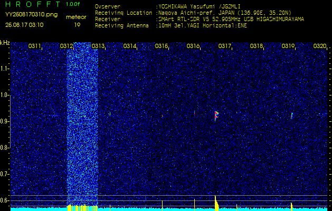The width and height of the screenshot is (332, 211).
Task: Click the large meteor echo before 0317
Action: pyautogui.click(x=216, y=116)
